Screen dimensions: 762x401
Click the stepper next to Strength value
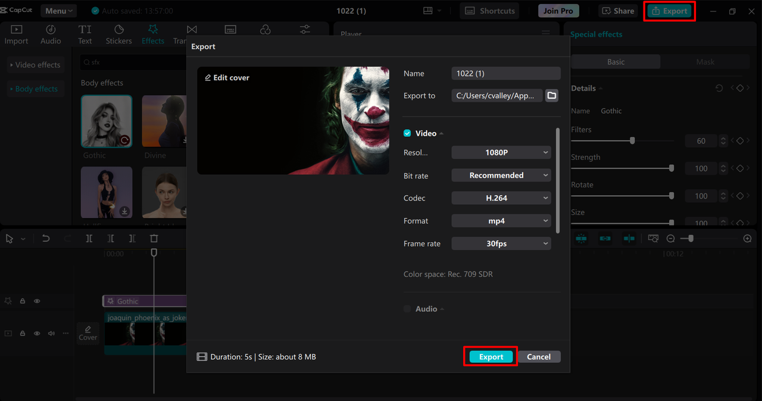click(x=723, y=168)
